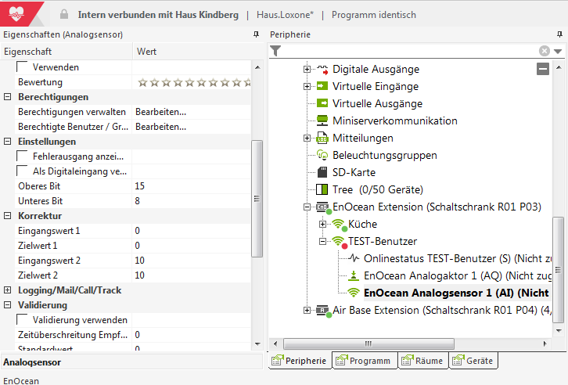
Task: Click the SD-Karte card icon
Action: (322, 172)
